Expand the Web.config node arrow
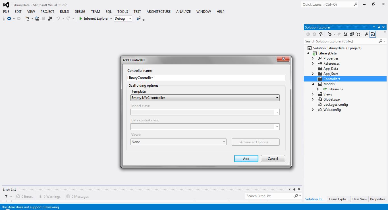 coord(313,110)
